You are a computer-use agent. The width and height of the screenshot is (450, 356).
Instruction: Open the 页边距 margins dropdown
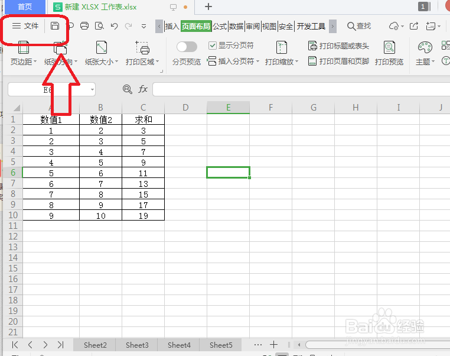pos(24,53)
